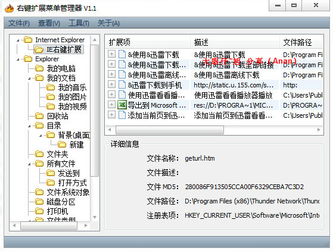Viewport: 333px width, 251px height.
Task: Open the 关于(A) menu
Action: 108,23
